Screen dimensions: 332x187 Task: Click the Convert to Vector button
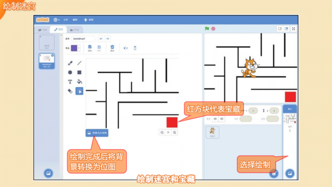click(x=97, y=133)
